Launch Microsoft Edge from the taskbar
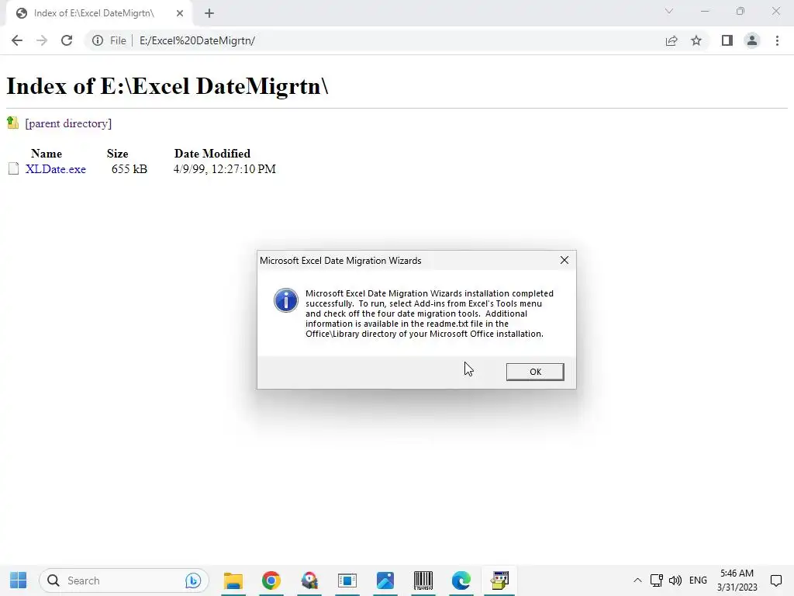794x596 pixels. (x=461, y=580)
